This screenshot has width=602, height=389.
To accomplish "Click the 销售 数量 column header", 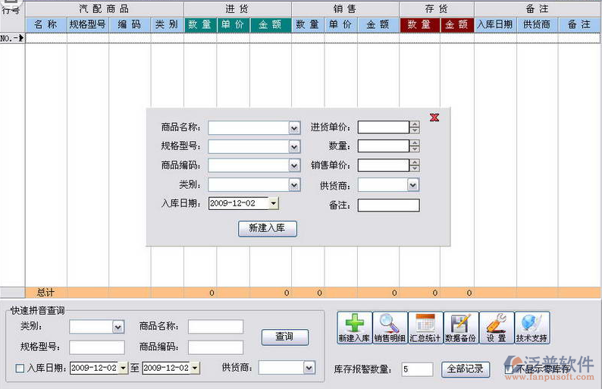I will click(x=309, y=24).
